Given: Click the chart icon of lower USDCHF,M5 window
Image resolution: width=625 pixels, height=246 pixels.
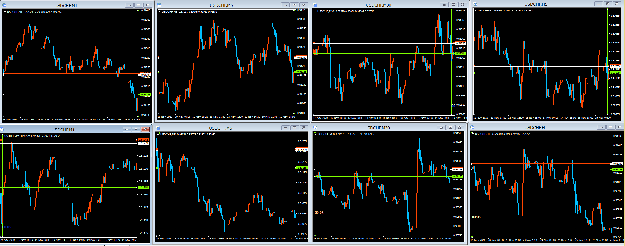Looking at the screenshot, I should tap(157, 128).
